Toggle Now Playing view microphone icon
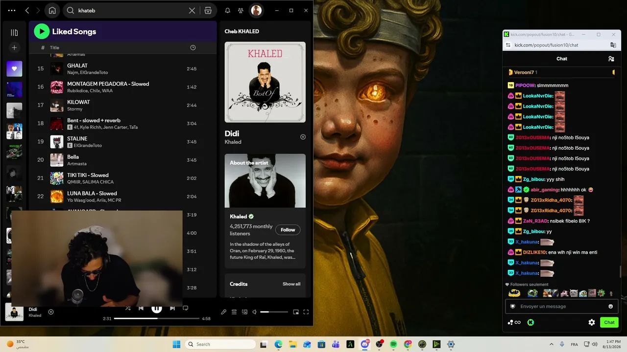This screenshot has height=352, width=627. click(223, 312)
